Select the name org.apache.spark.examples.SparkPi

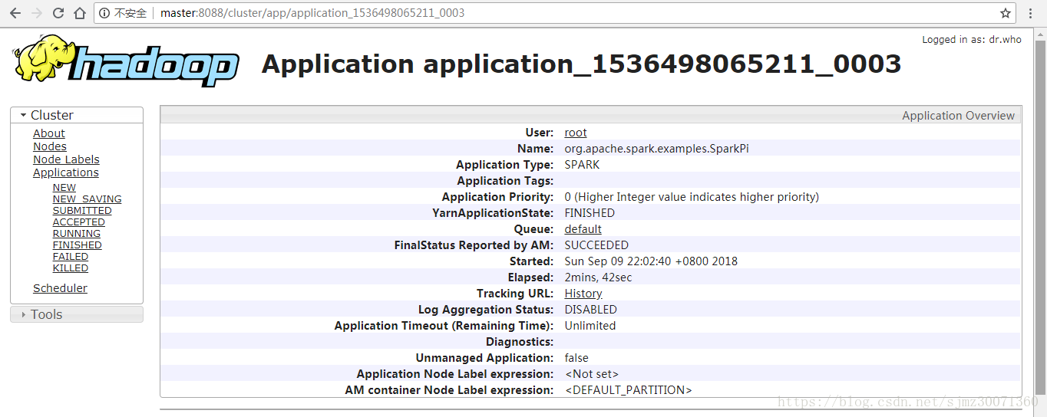point(656,149)
